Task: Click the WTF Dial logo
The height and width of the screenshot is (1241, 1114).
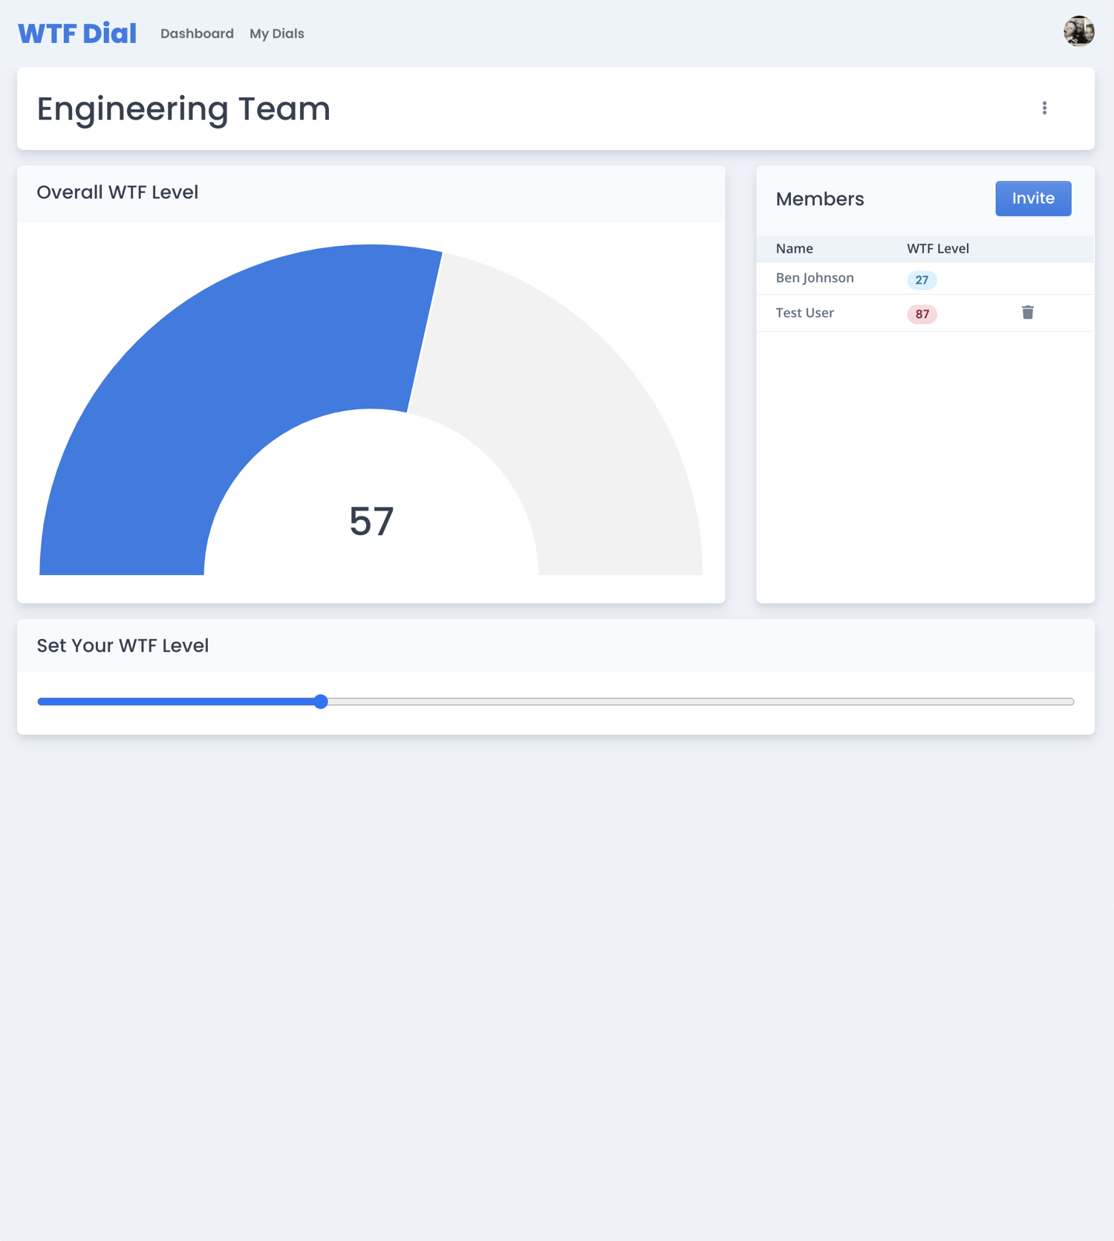Action: coord(77,33)
